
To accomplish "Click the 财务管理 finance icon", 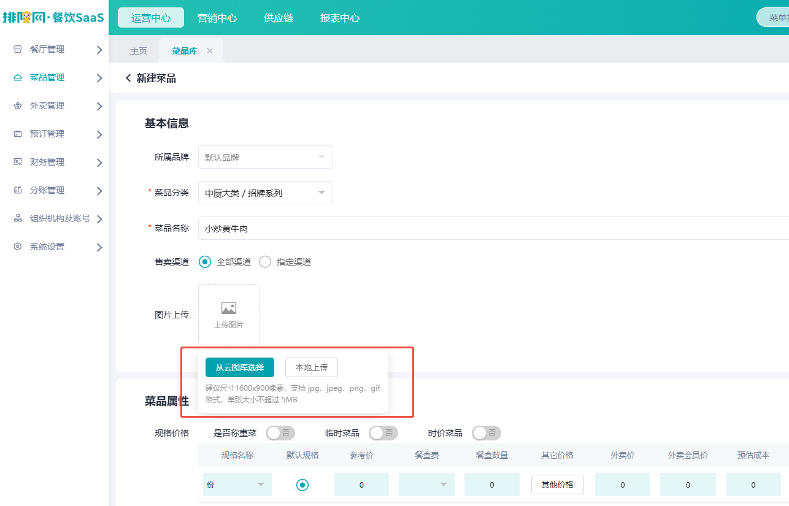I will tap(18, 162).
